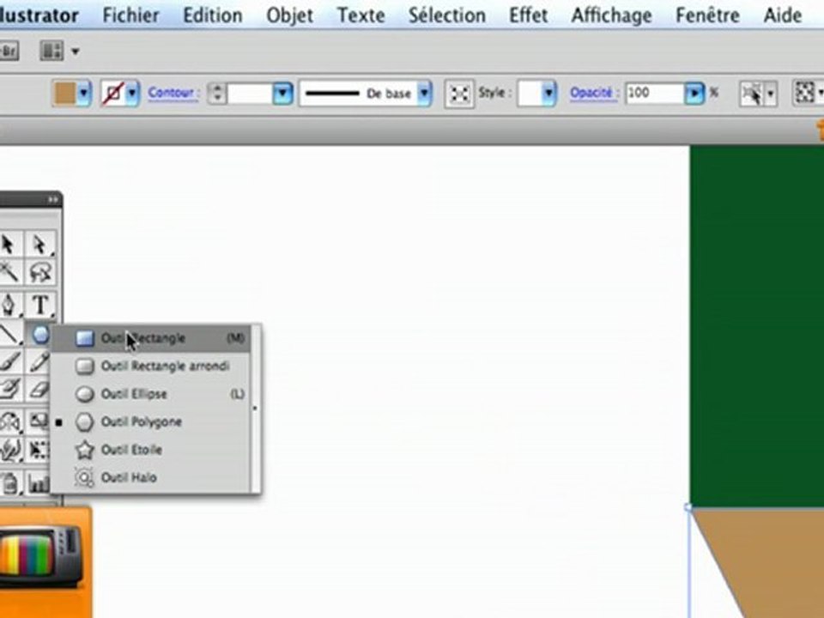Select the Line Segment tool
Image resolution: width=824 pixels, height=618 pixels.
click(x=9, y=334)
